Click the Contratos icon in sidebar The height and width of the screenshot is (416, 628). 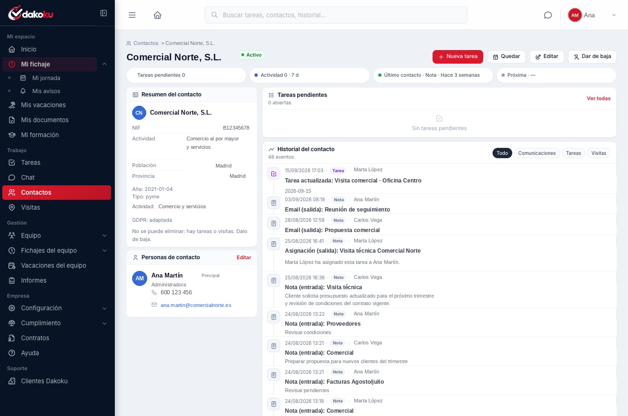tap(12, 338)
